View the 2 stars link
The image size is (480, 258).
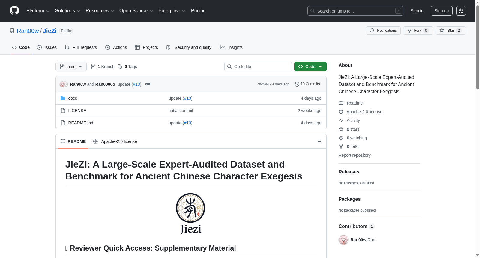point(349,129)
